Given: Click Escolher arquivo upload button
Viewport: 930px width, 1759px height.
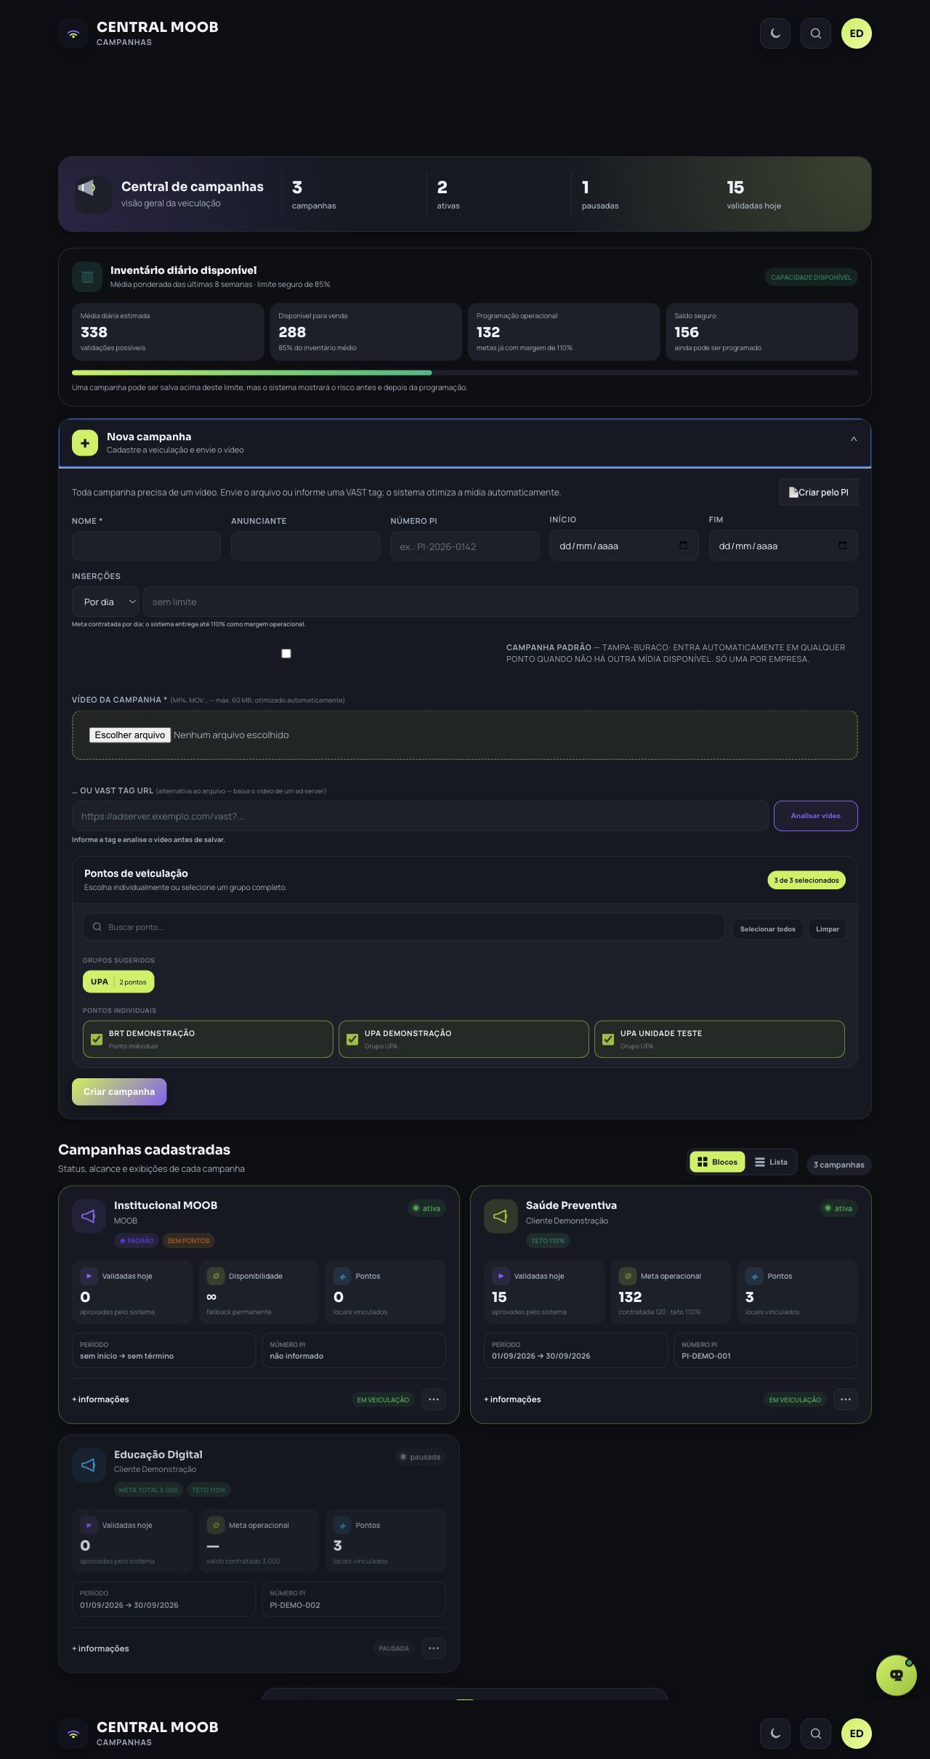Looking at the screenshot, I should coord(129,735).
